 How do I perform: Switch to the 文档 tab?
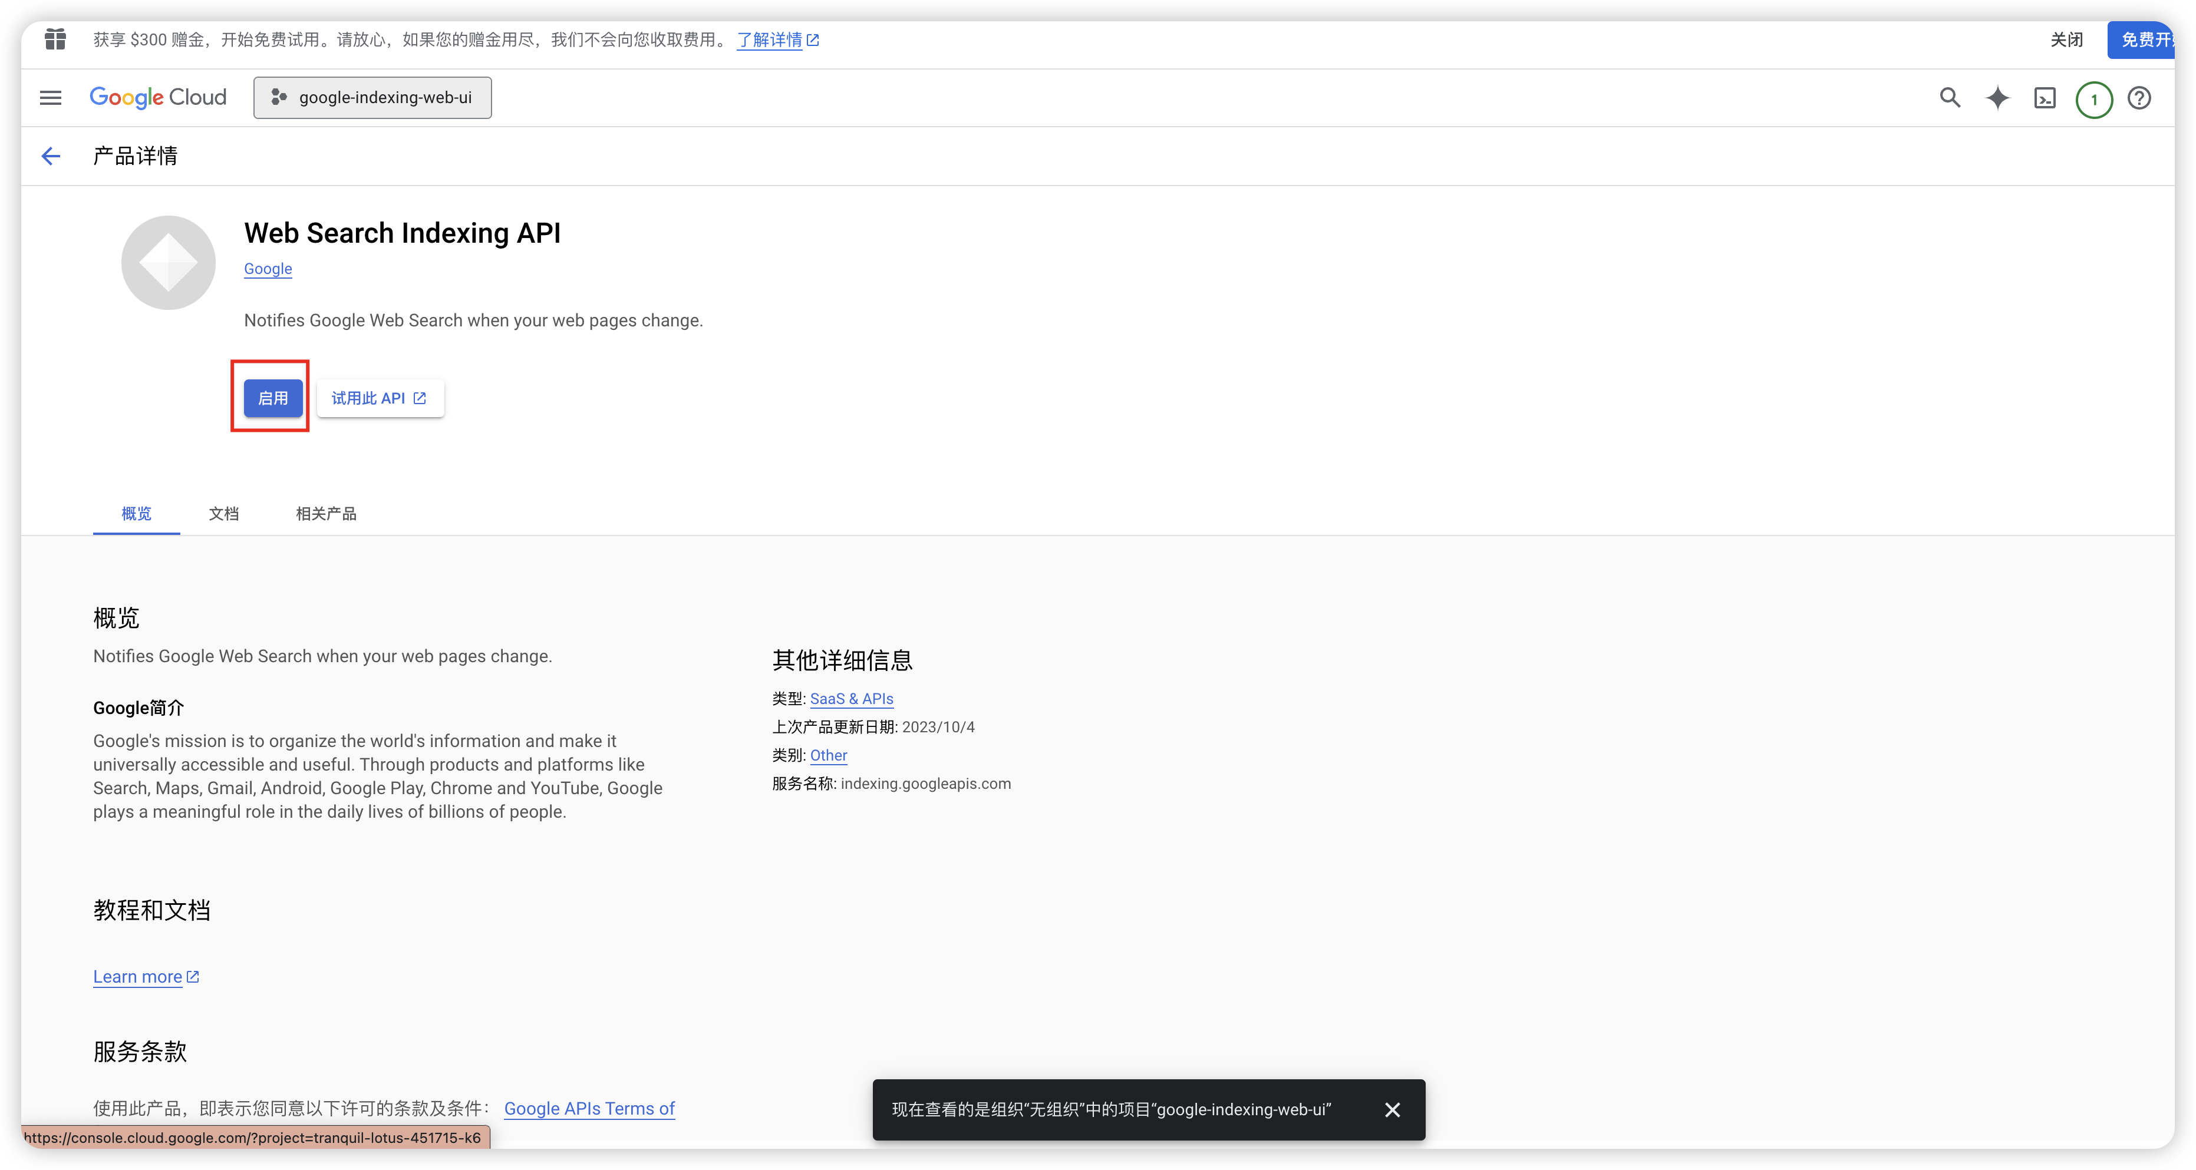tap(223, 513)
